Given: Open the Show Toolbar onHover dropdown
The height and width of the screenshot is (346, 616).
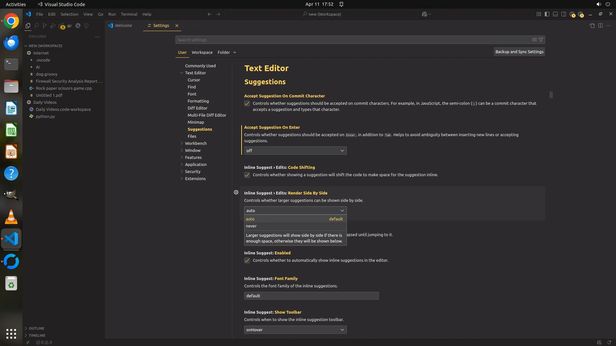Looking at the screenshot, I should coord(295,330).
